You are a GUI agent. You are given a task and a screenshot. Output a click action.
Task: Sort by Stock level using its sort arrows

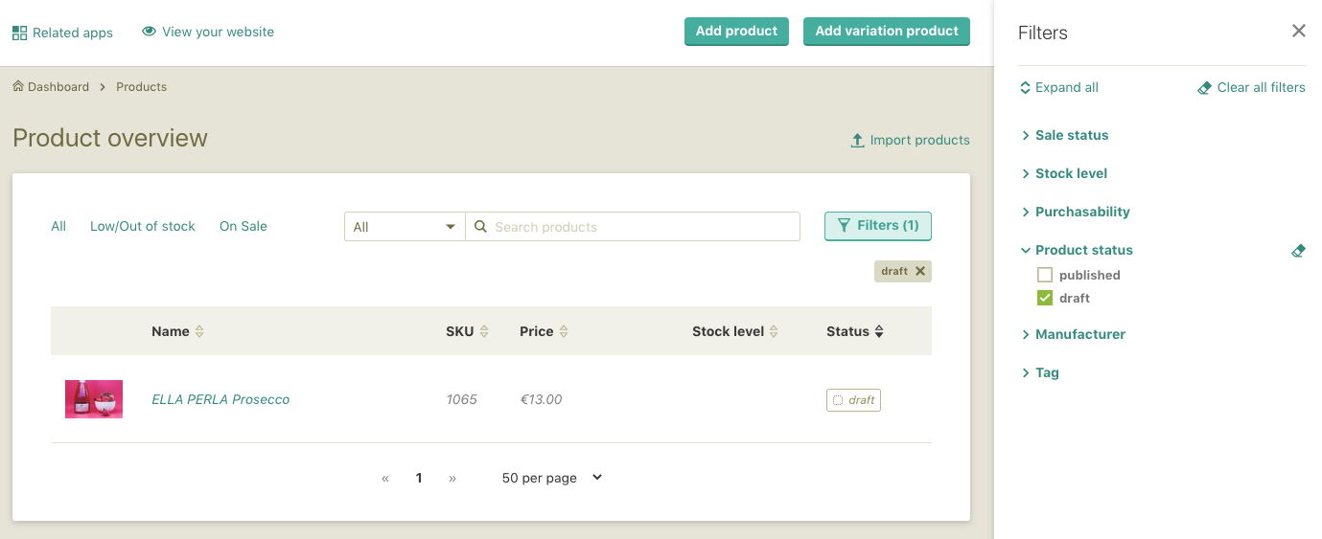pyautogui.click(x=774, y=331)
